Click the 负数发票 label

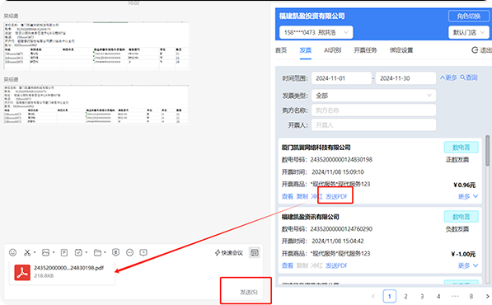point(457,229)
